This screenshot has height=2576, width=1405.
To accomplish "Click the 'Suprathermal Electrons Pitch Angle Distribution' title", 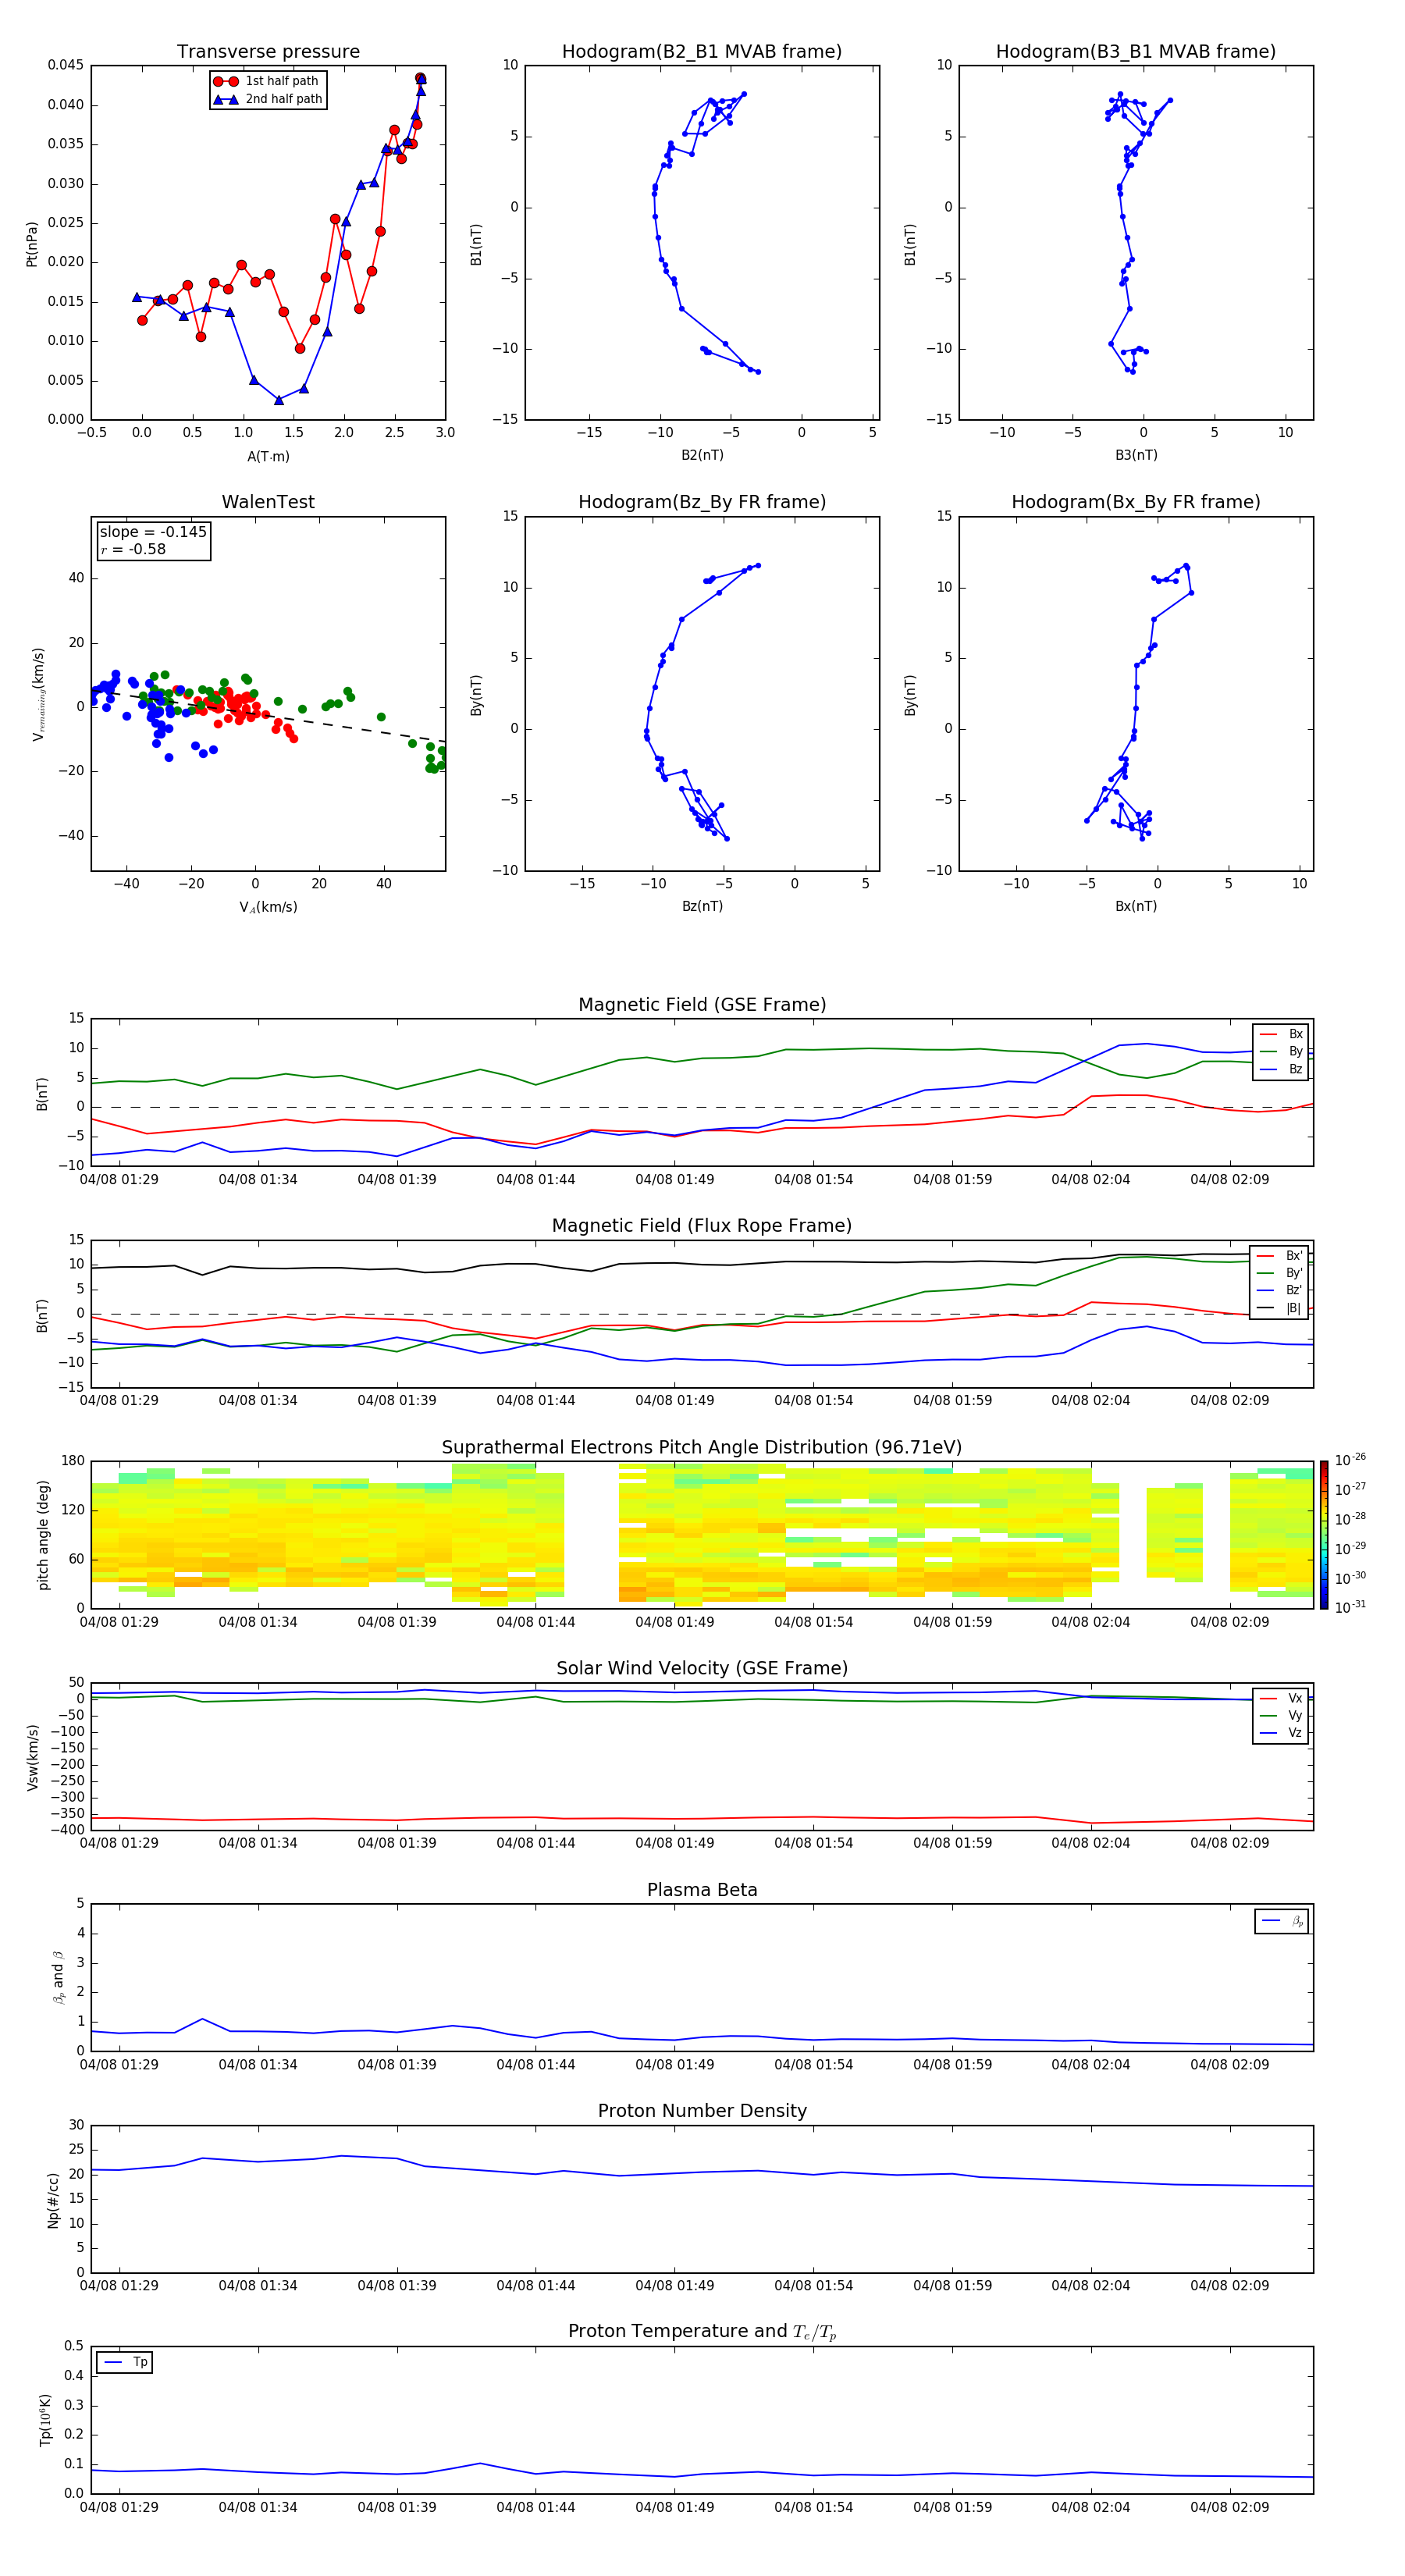I will [702, 1448].
